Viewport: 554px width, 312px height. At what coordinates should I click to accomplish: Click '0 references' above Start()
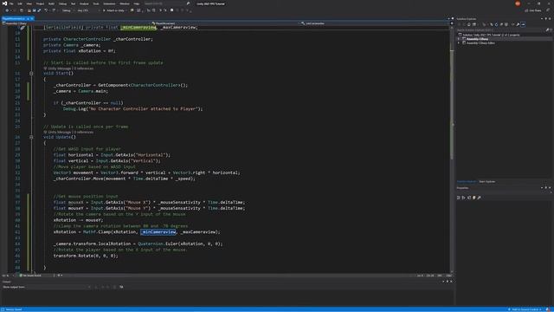point(84,68)
